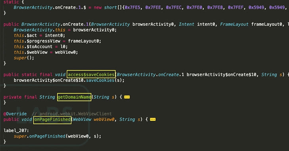Screen dimensions: 289x151
Task: Click the FrameLayout type in constructor signature
Action: click(234, 24)
